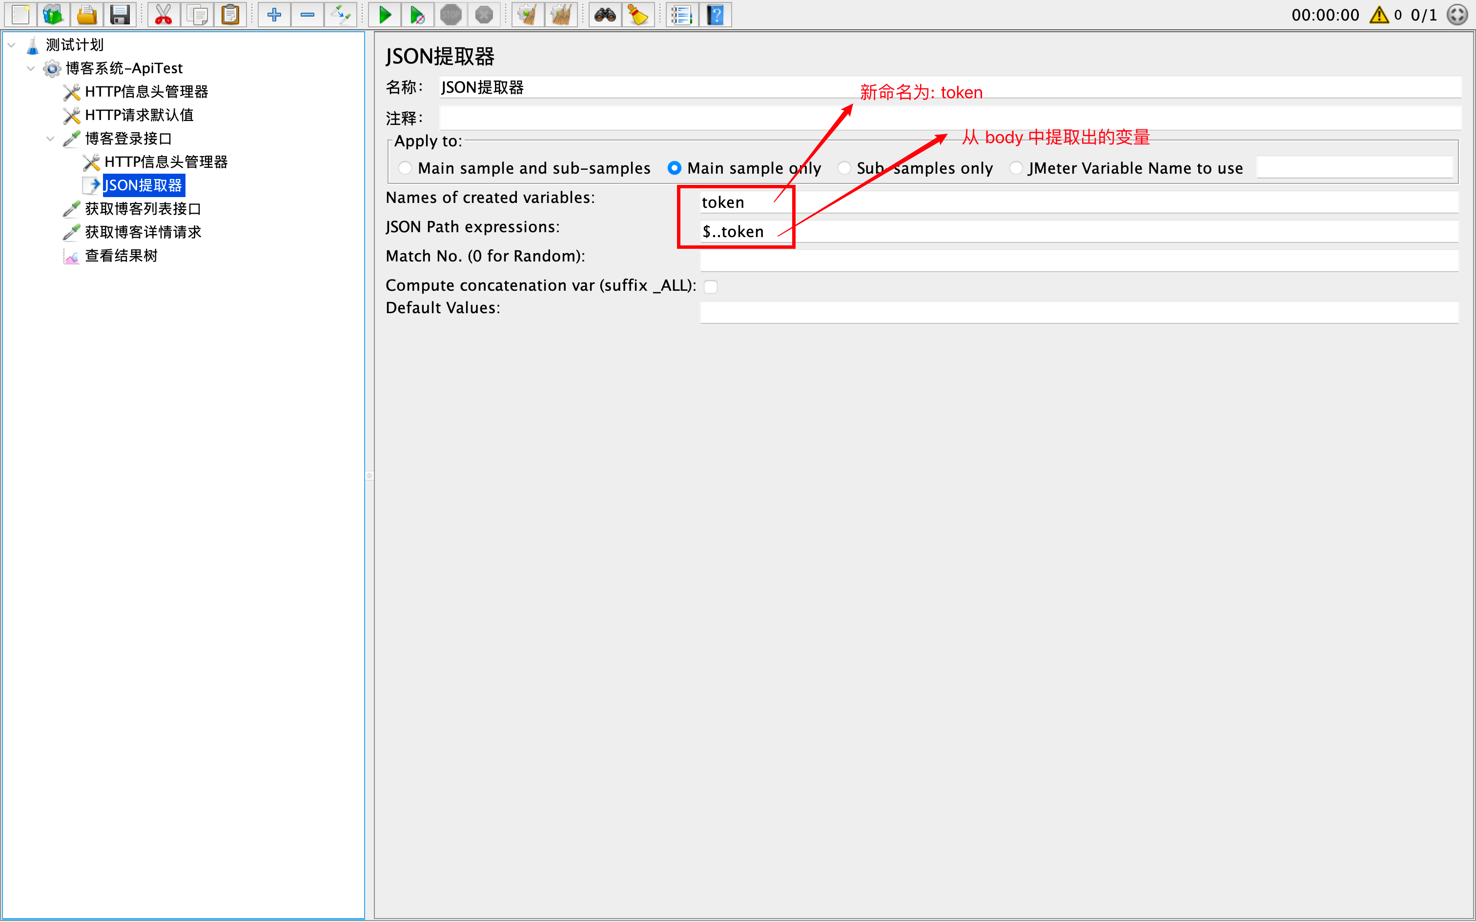
Task: Expand all nodes with plus icon
Action: click(274, 15)
